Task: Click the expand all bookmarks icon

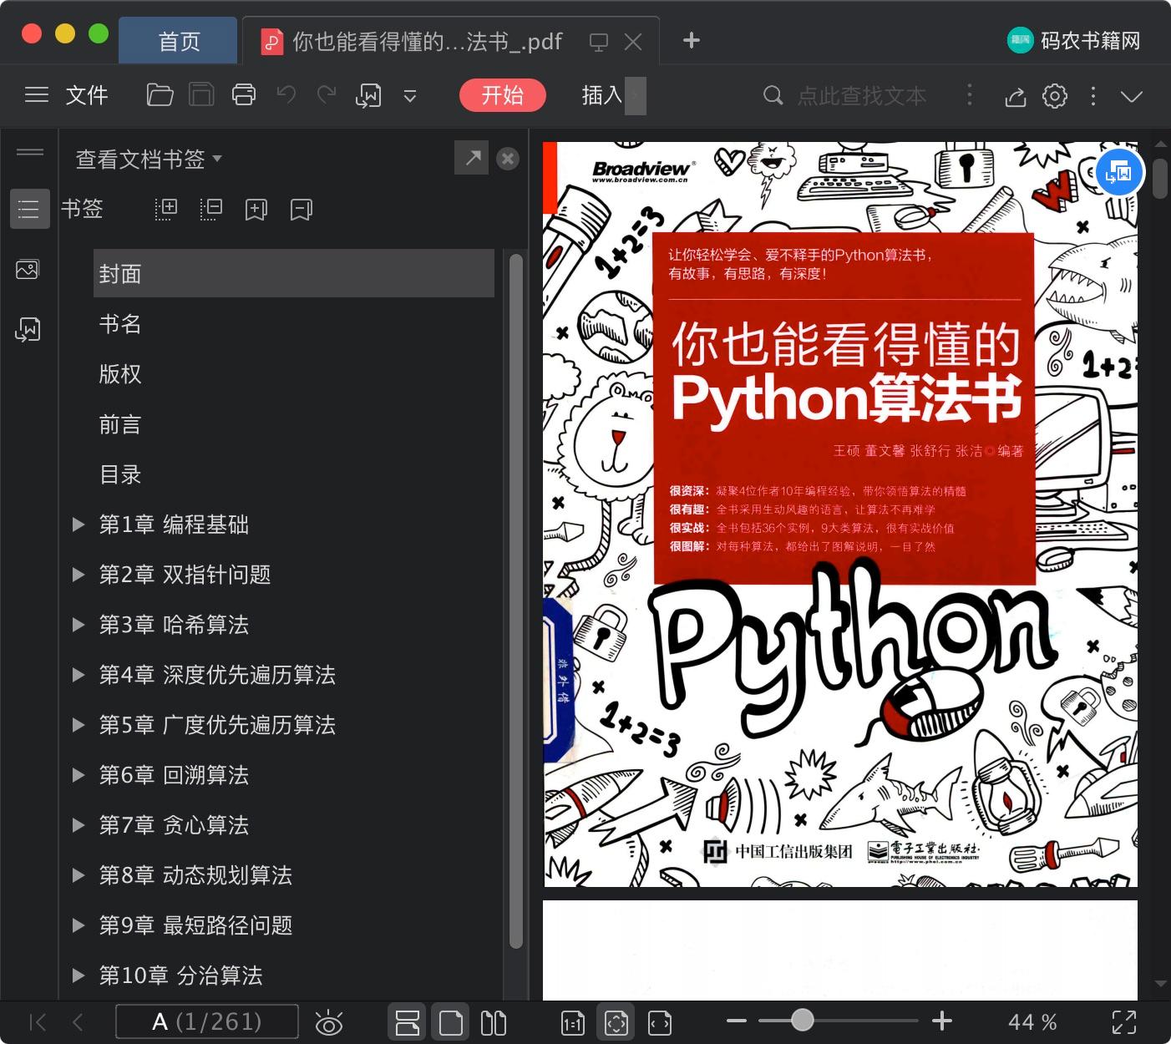Action: (x=166, y=209)
